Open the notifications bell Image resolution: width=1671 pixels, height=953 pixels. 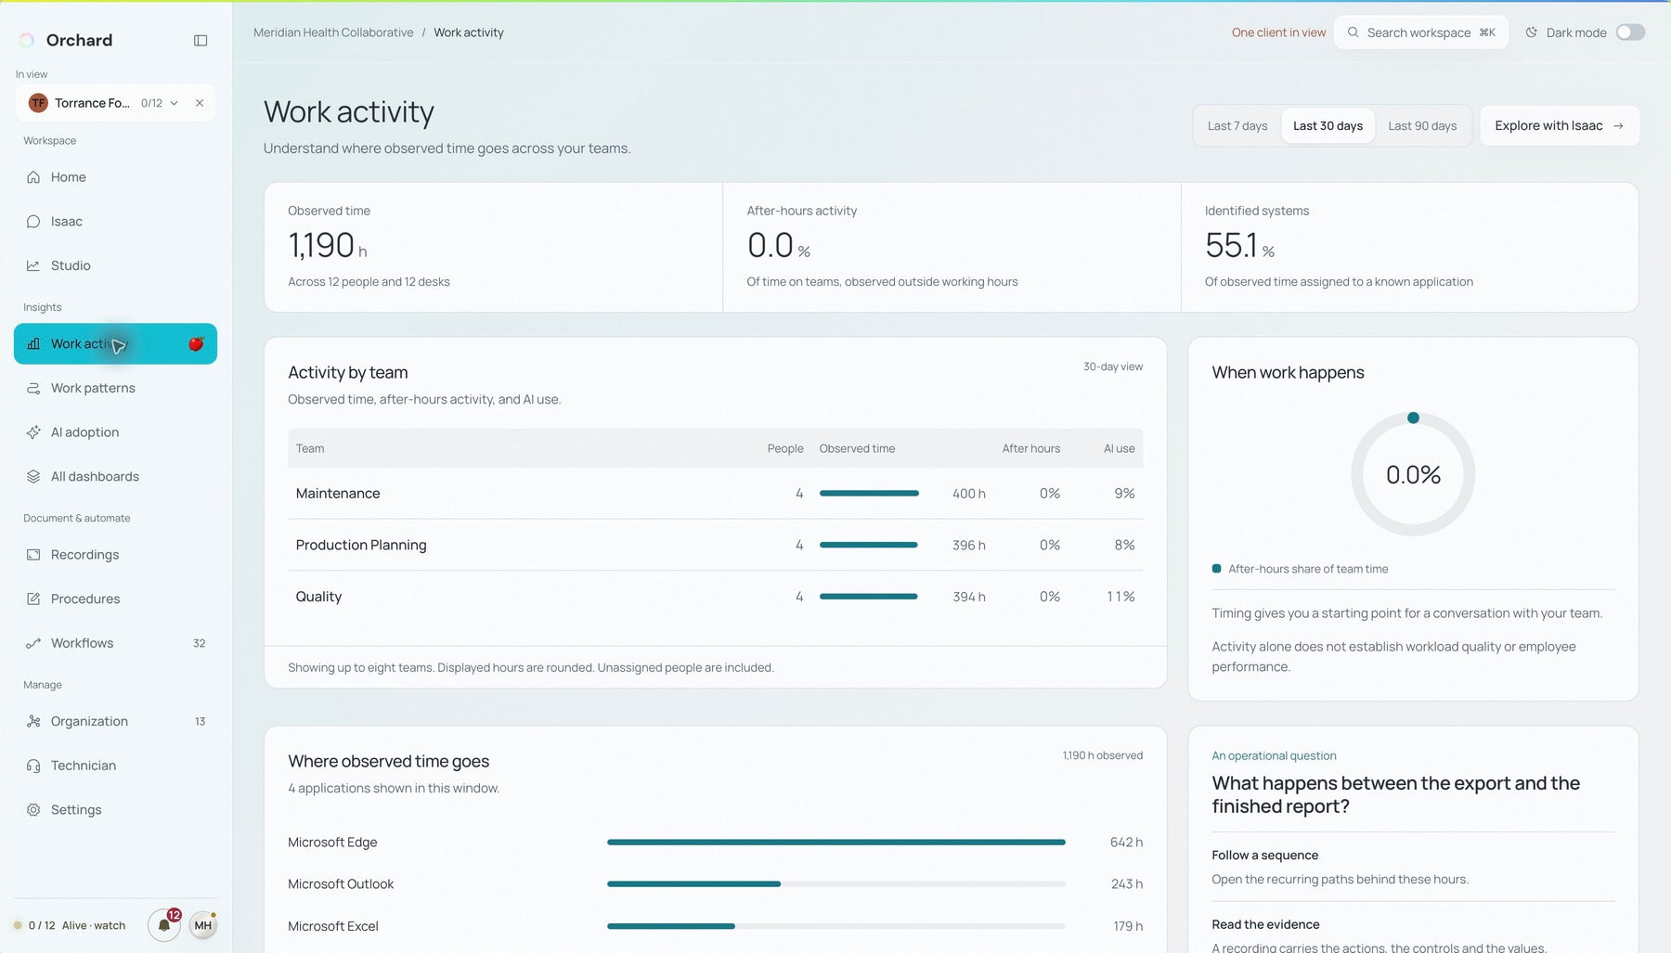(164, 925)
